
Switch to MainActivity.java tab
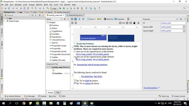[75, 15]
